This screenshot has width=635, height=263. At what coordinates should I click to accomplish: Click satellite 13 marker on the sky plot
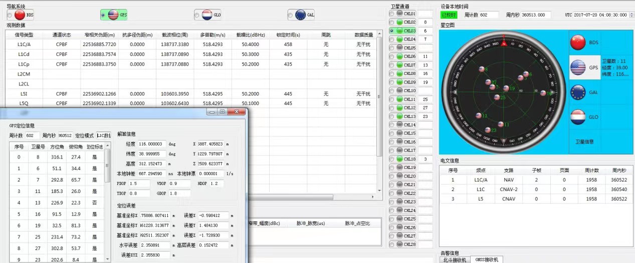tap(479, 115)
